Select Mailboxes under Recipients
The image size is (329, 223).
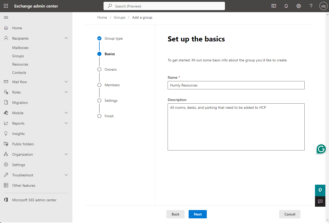tap(20, 47)
